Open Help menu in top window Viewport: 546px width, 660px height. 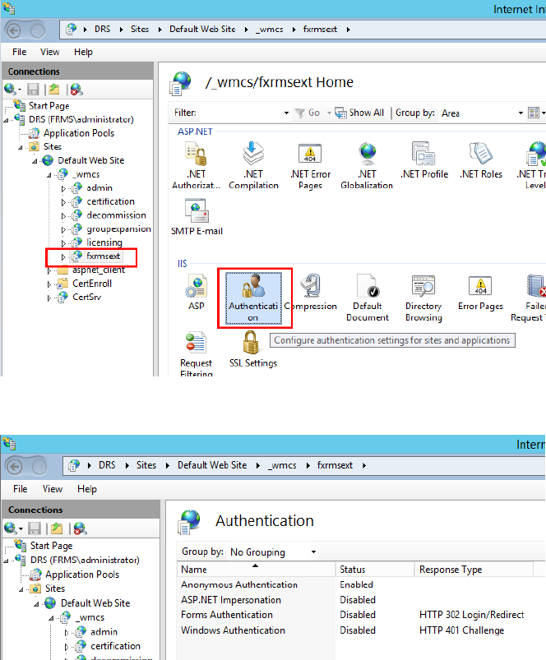(x=83, y=52)
